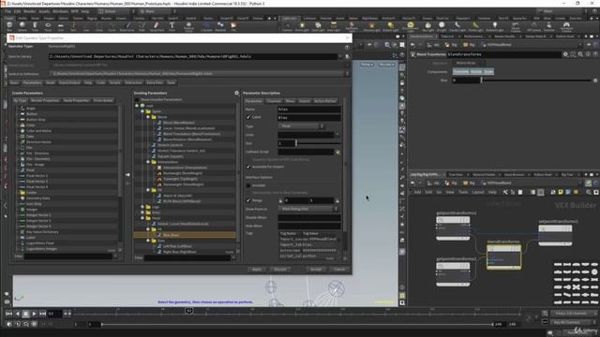
Task: Toggle Show Invisible Parameters checkbox
Action: [x=138, y=100]
